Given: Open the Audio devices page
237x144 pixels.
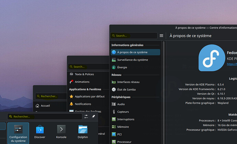Looking at the screenshot, I should pos(121,104).
